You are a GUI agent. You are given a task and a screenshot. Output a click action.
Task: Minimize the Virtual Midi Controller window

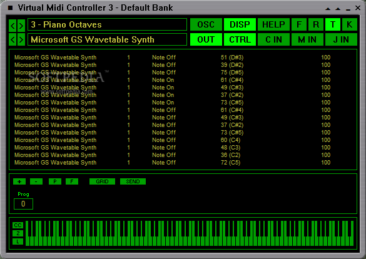(348, 9)
